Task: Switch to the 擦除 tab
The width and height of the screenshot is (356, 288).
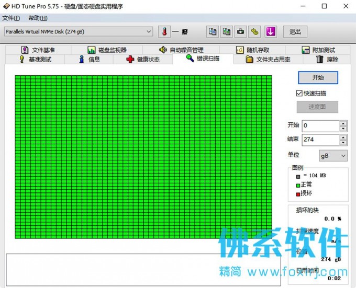Action: [x=327, y=60]
